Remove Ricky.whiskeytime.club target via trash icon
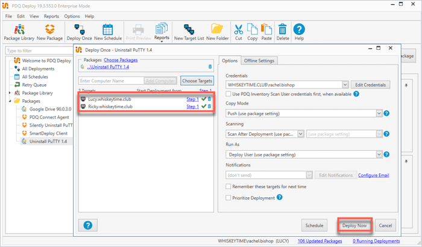 209,106
